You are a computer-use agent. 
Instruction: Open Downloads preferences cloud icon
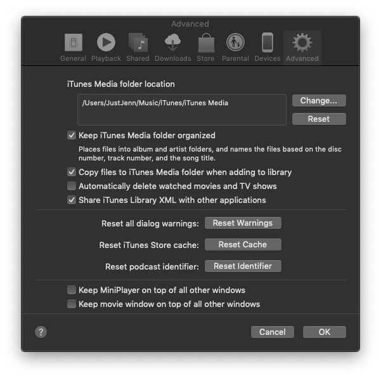coord(173,42)
